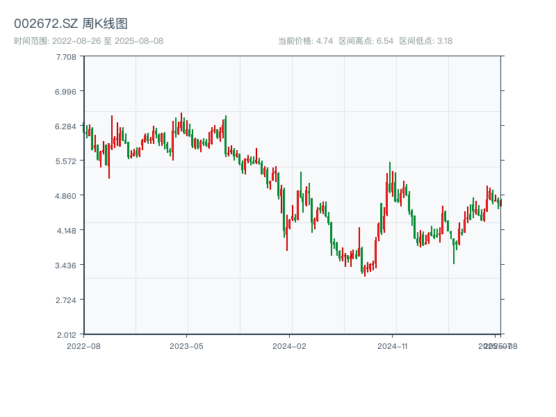Click the 2022-08 date axis label

[83, 345]
